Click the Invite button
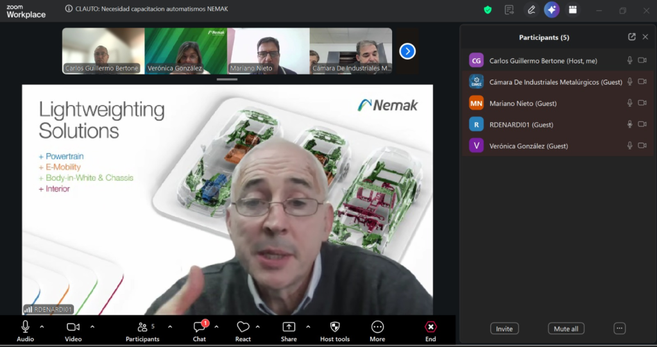The width and height of the screenshot is (657, 347). click(504, 328)
